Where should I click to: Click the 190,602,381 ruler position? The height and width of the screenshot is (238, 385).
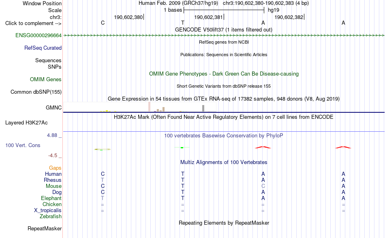208,17
